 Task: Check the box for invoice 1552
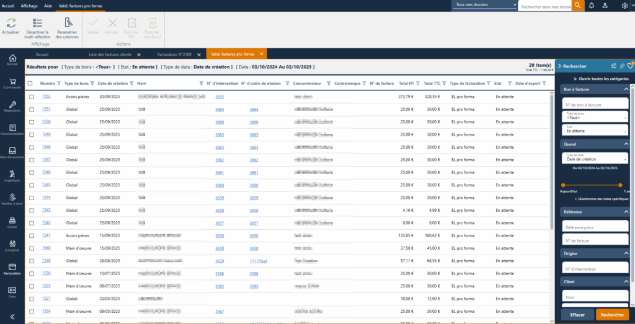[x=32, y=97]
